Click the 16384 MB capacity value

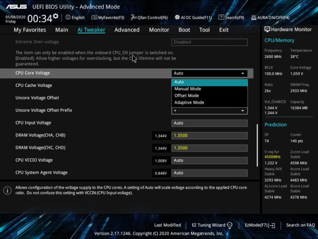coord(299,108)
